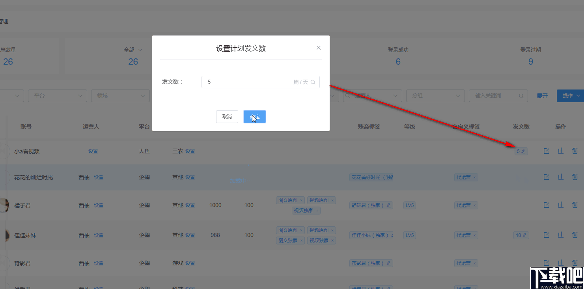Click the magnifier icon in the 发文数 input

coord(313,82)
